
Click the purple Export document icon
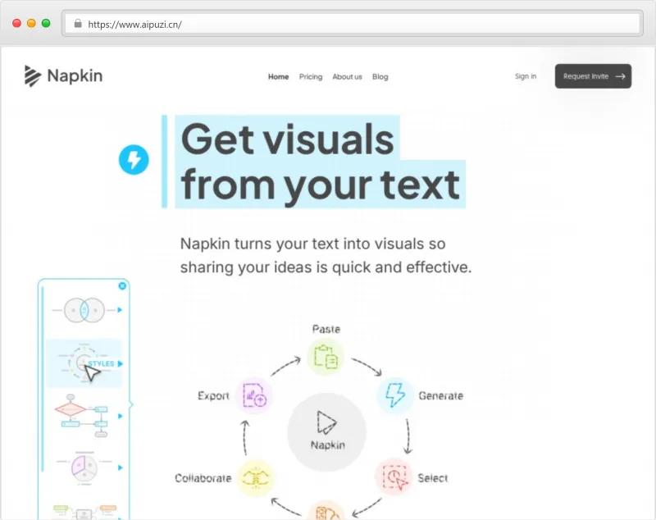[x=254, y=396]
